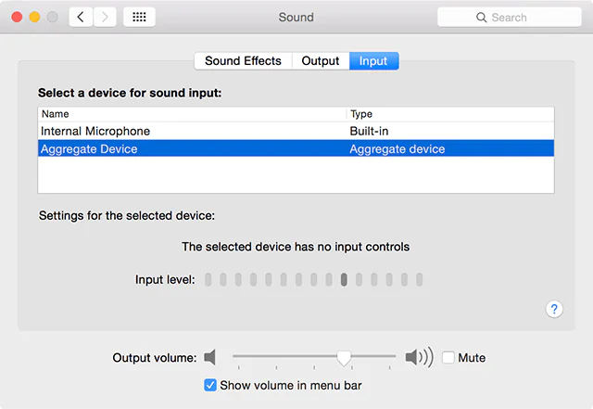Click the loud volume speaker icon

(419, 357)
